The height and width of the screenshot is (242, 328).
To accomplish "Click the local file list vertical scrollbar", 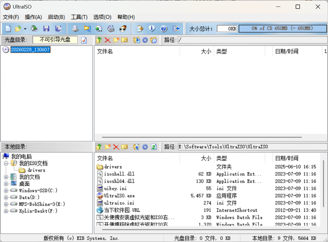I will pos(323,184).
